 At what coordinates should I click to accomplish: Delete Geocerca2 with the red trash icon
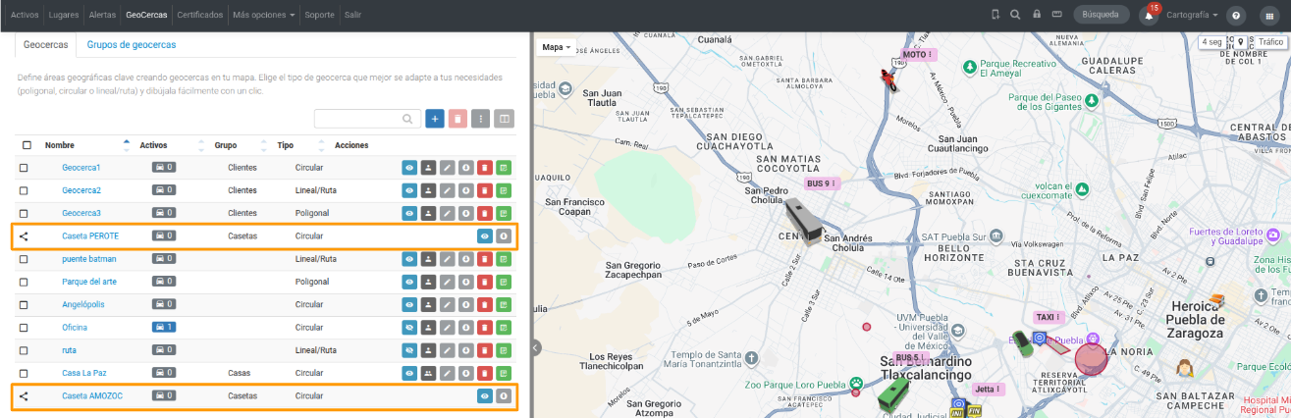click(484, 190)
